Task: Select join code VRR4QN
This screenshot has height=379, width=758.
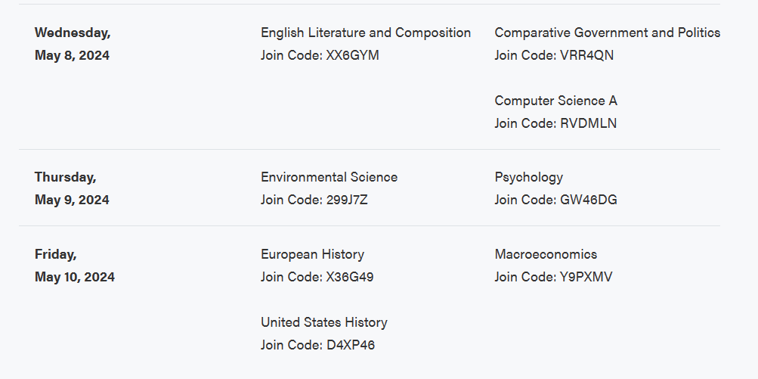Action: [x=586, y=55]
